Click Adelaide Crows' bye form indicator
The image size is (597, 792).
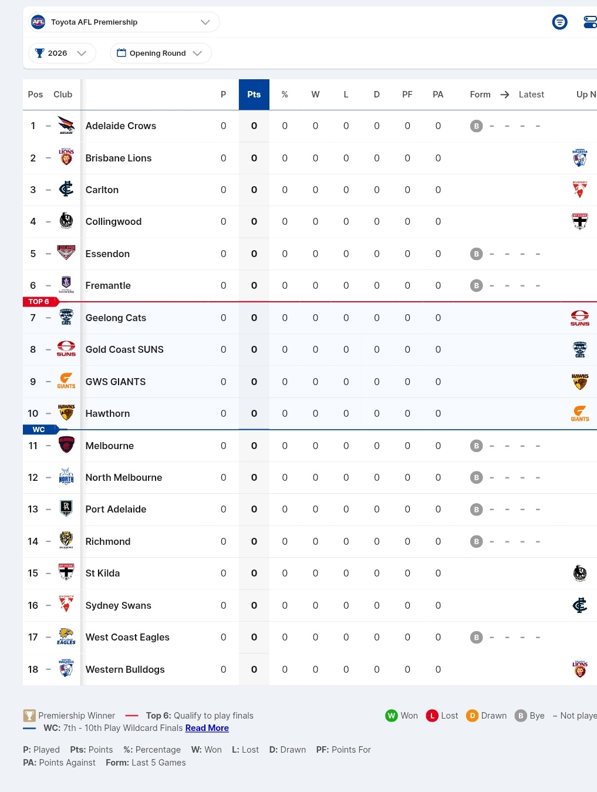point(477,126)
